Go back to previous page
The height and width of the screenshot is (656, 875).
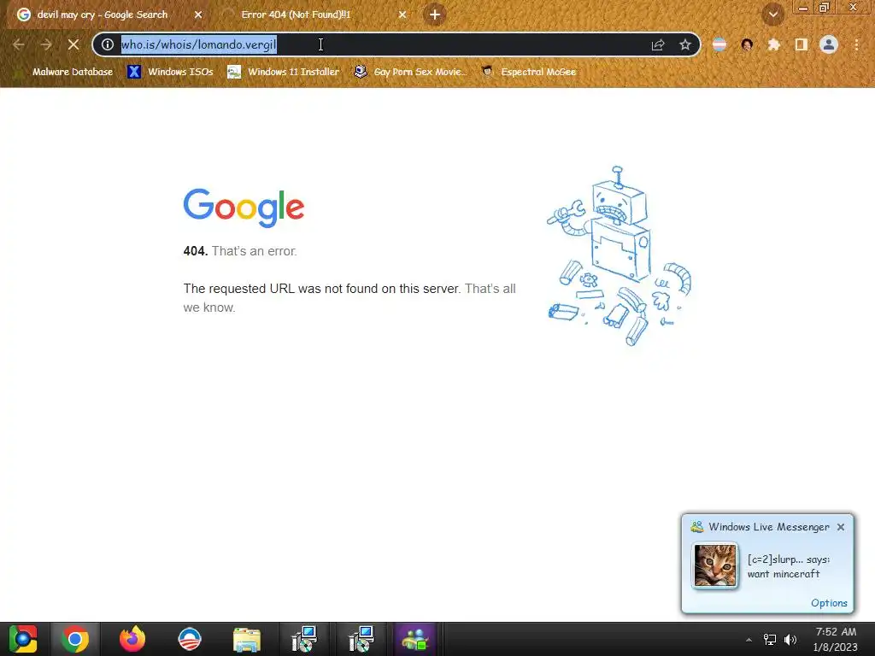pyautogui.click(x=19, y=44)
